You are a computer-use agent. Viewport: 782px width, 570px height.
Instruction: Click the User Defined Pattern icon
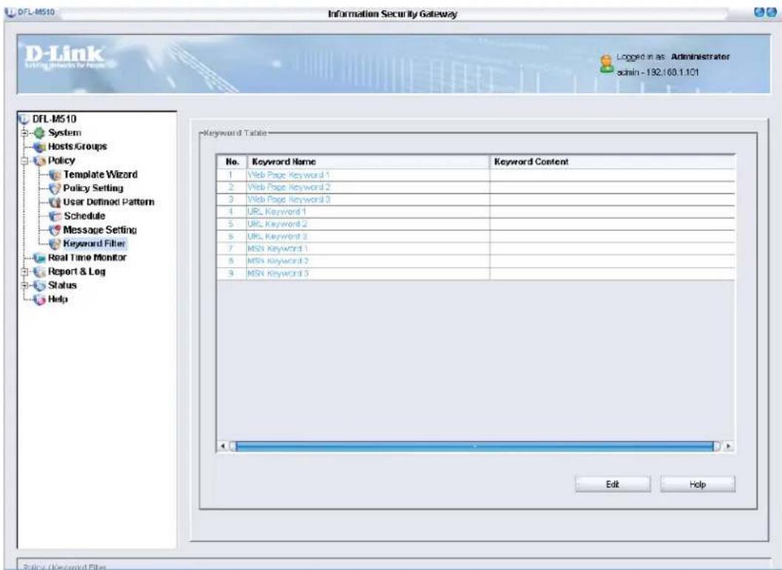[x=55, y=202]
